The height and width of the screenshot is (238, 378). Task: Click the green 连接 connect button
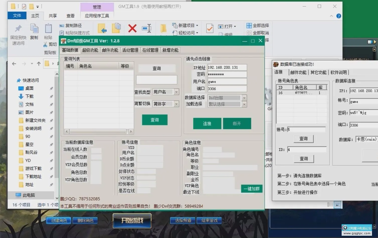[x=207, y=123]
